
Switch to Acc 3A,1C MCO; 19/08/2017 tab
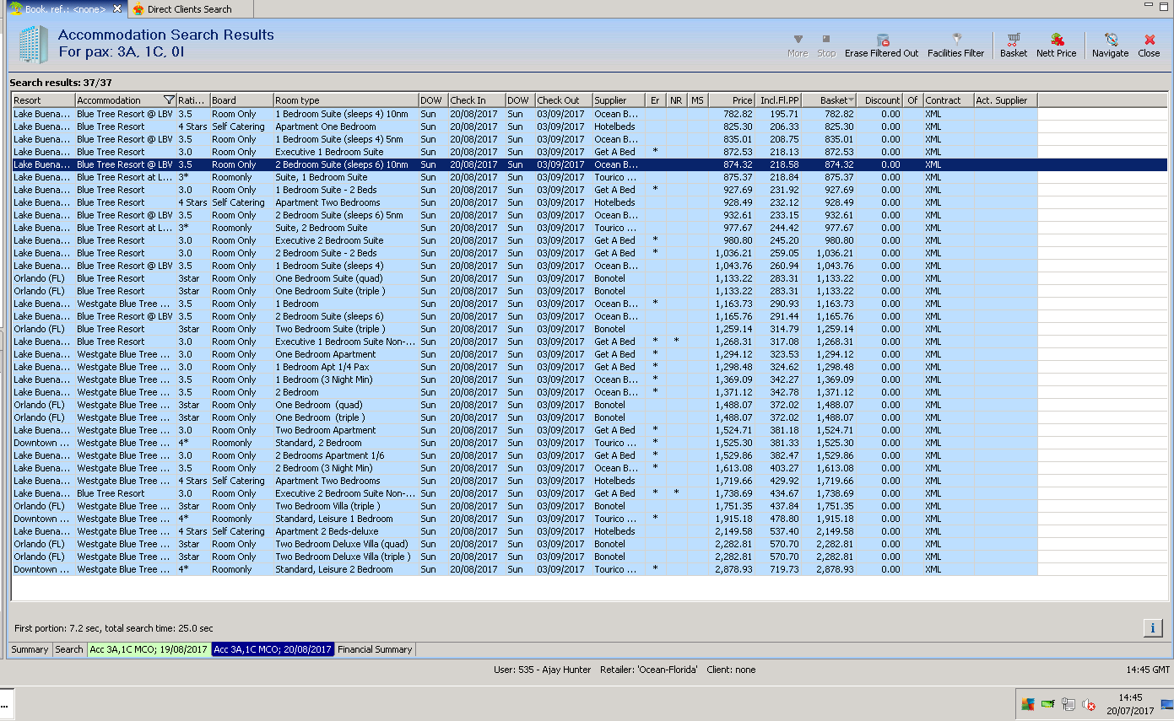click(149, 649)
